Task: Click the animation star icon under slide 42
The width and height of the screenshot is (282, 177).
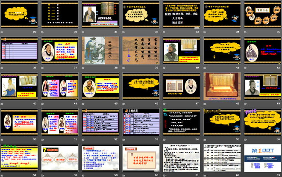Action: click(x=245, y=68)
